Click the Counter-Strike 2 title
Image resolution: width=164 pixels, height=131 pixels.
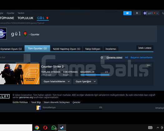[x=52, y=66]
